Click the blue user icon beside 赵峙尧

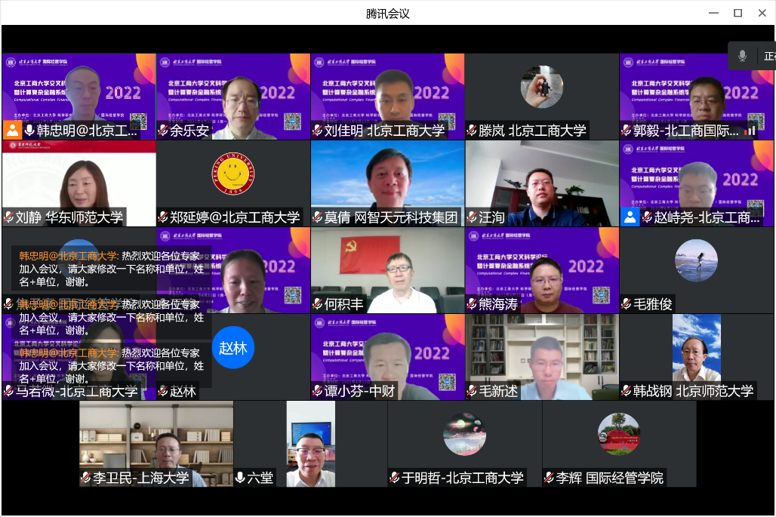click(x=630, y=217)
